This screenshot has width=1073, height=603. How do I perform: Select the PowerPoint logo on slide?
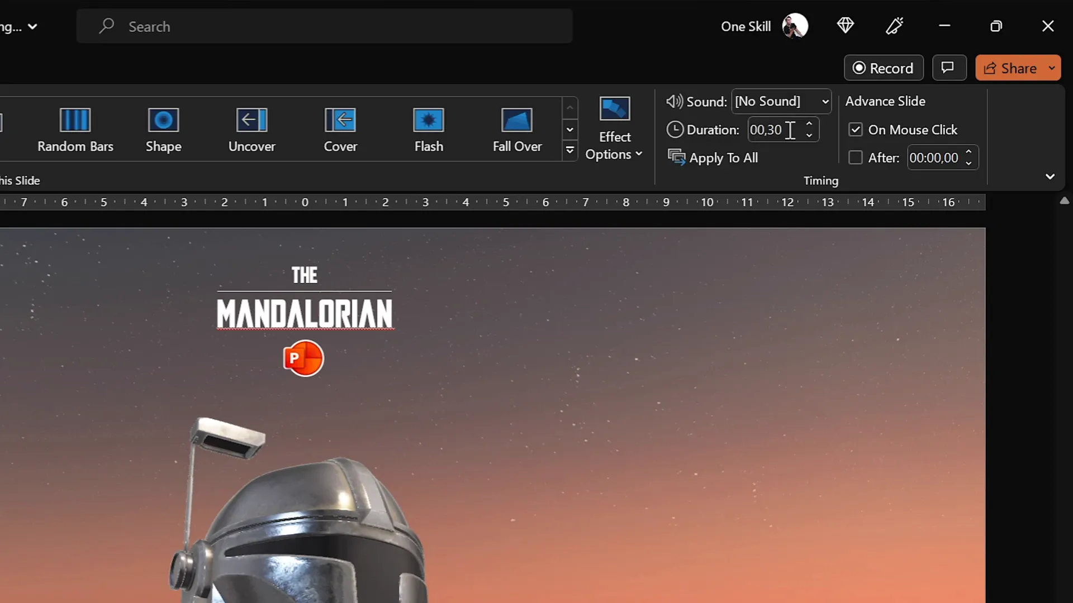pos(303,358)
